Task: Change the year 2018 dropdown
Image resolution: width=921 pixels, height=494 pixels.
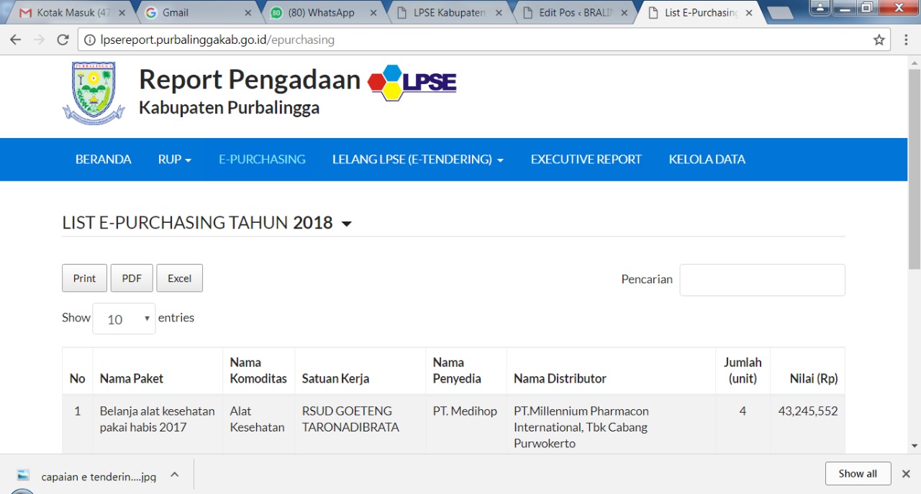Action: click(x=322, y=223)
